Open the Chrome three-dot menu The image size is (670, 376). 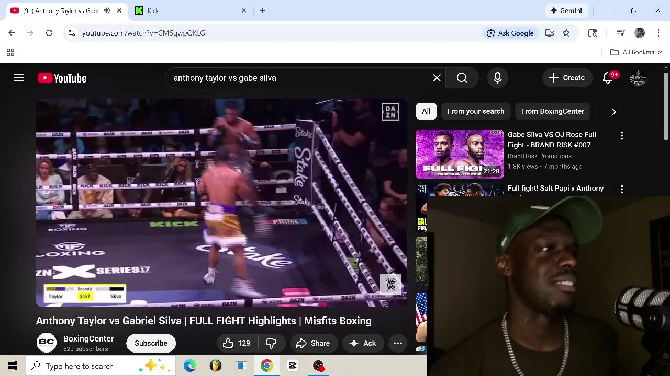(658, 33)
